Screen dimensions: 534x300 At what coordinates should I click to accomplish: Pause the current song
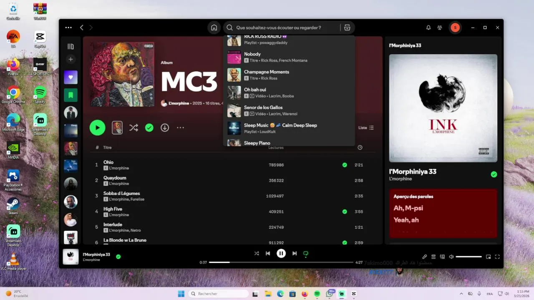pos(281,253)
